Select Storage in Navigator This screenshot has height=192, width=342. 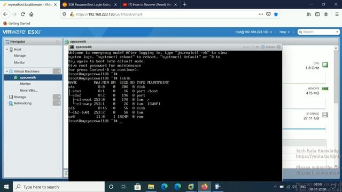click(x=20, y=97)
